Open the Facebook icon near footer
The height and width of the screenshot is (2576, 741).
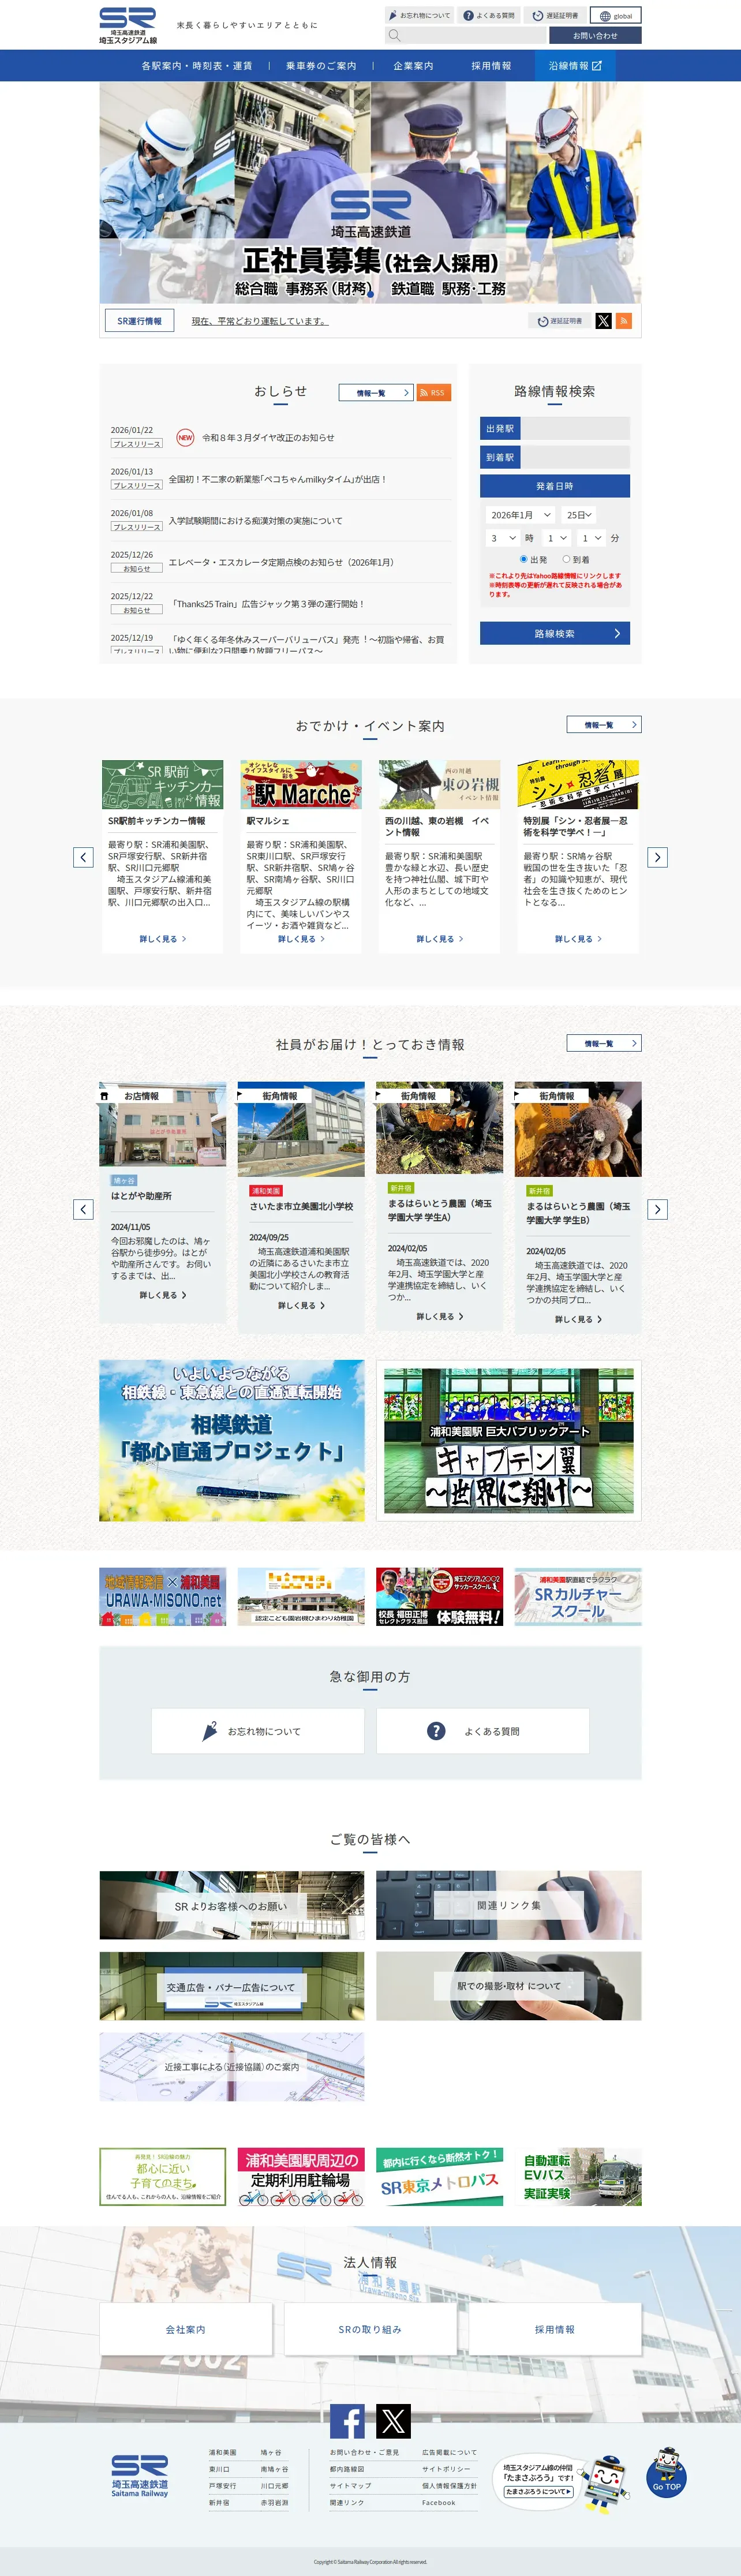[347, 2420]
